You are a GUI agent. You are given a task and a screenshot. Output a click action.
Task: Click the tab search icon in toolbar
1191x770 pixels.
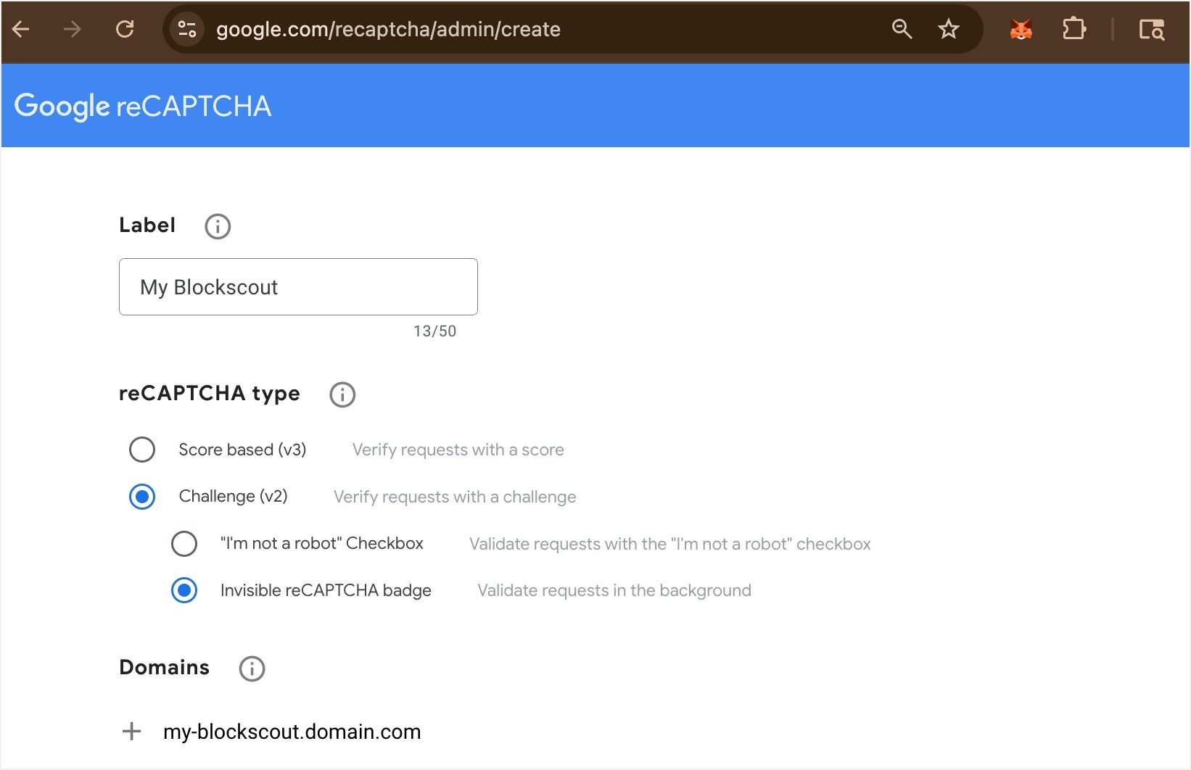1151,30
